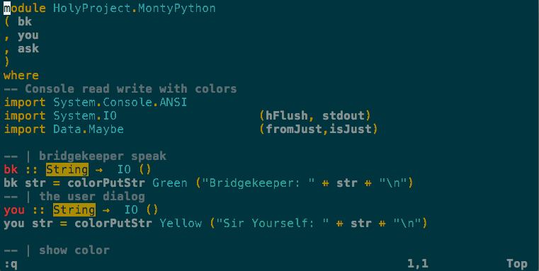Click stdout in the import list
Screen dimensions: 539x271
pos(343,116)
